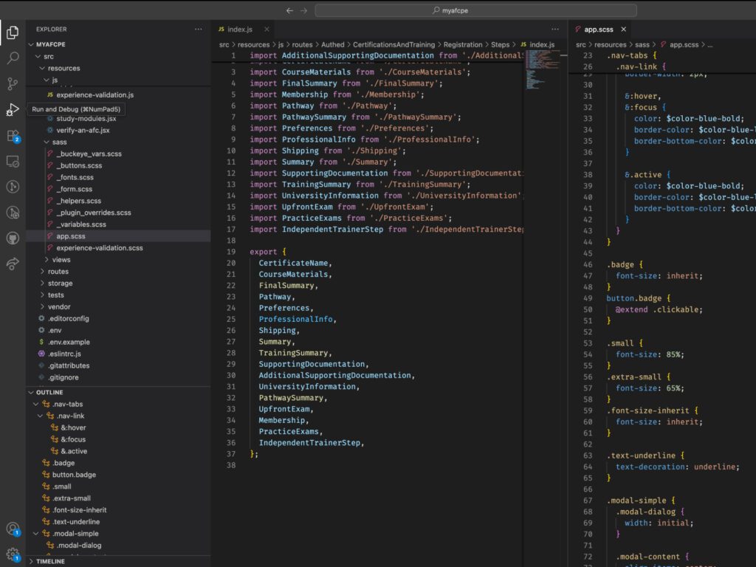The width and height of the screenshot is (756, 567).
Task: Expand the views folder
Action: [x=61, y=260]
